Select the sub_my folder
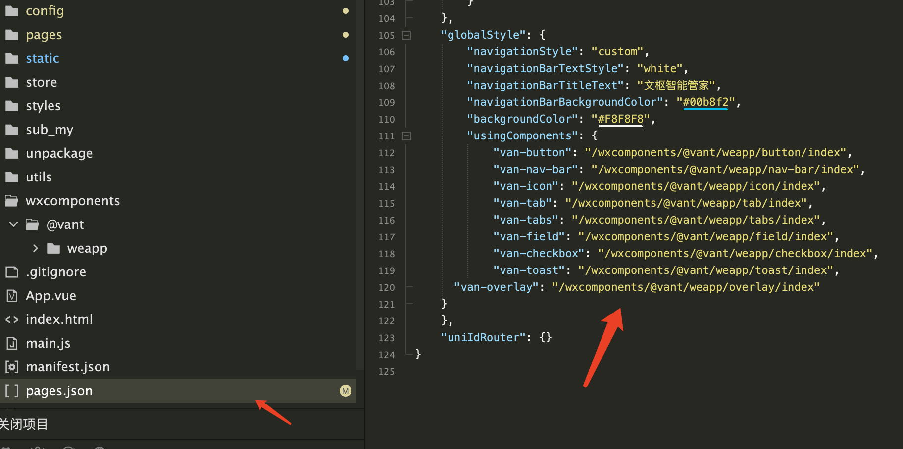 [50, 130]
